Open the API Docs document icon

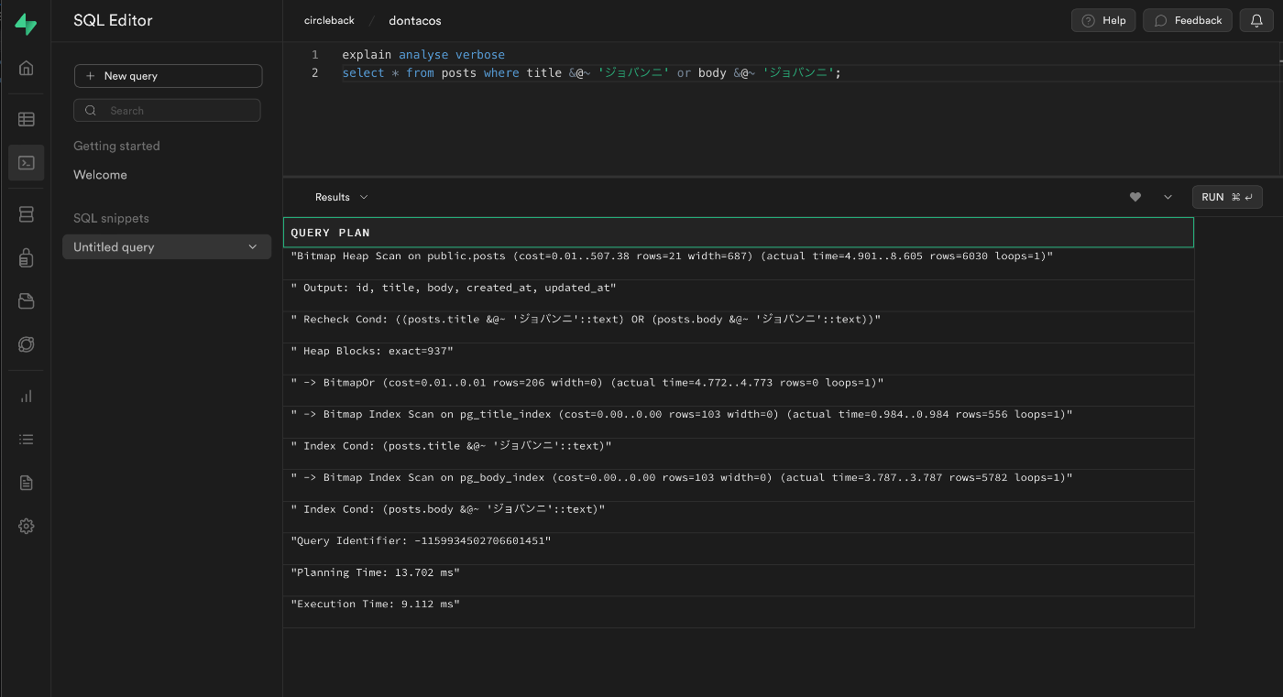(27, 483)
